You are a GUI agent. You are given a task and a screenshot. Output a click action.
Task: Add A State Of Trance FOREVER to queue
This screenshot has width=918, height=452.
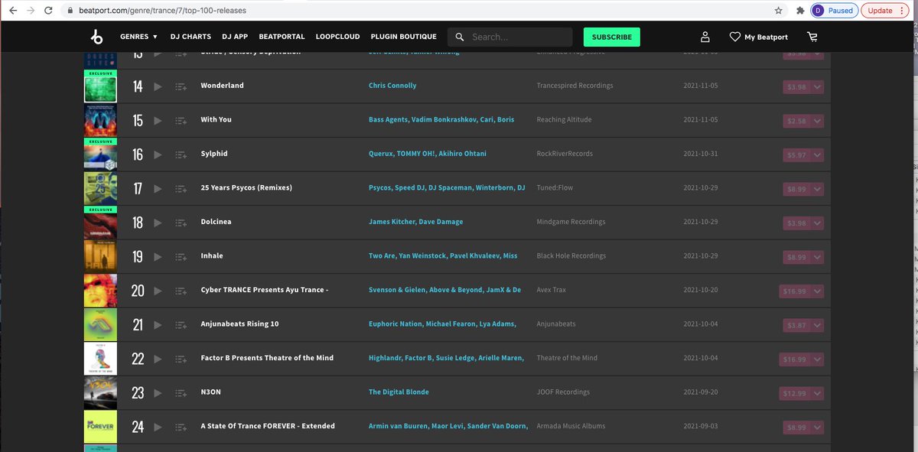pos(181,427)
